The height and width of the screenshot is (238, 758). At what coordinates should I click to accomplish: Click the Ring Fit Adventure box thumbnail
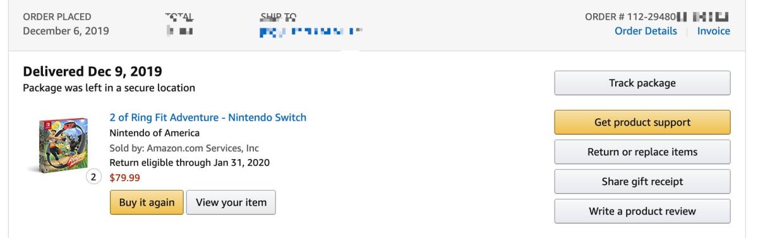62,146
